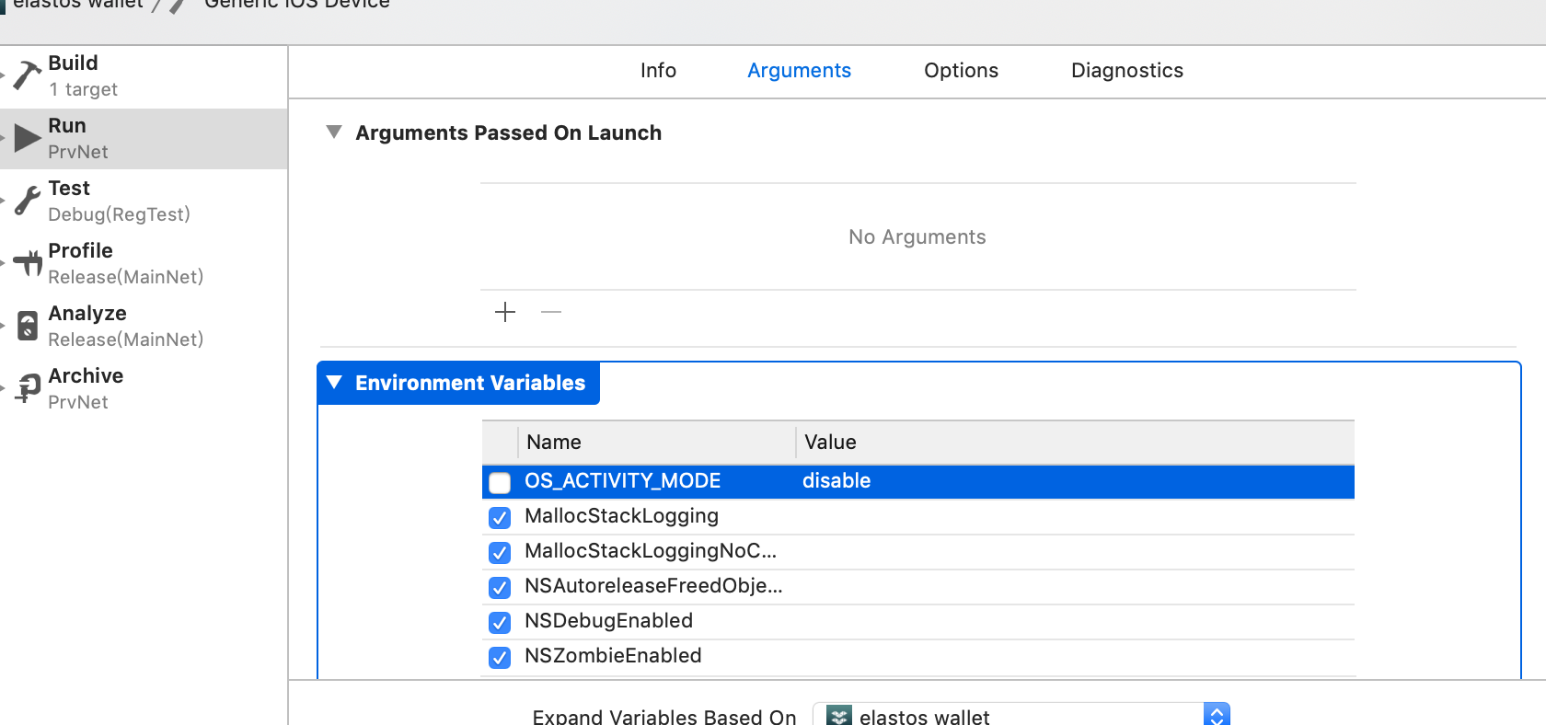Click the plus button to add argument
The height and width of the screenshot is (725, 1546).
pos(505,312)
